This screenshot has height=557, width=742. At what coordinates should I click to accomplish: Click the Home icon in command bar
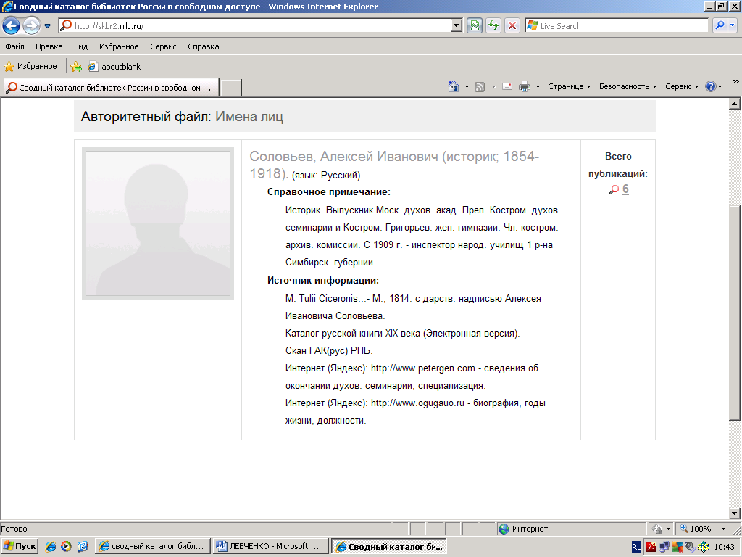pos(454,86)
